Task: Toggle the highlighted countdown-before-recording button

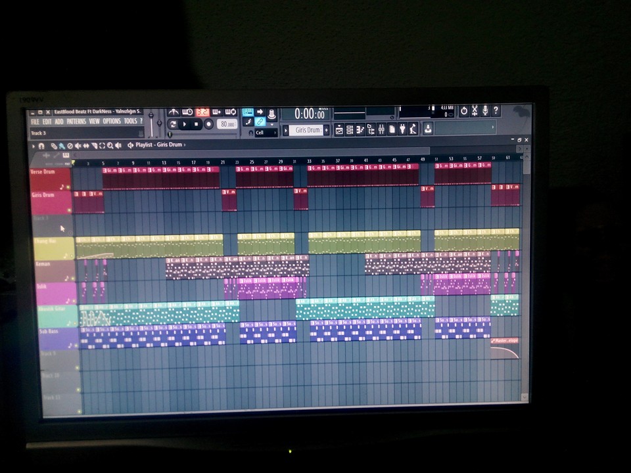Action: pyautogui.click(x=202, y=112)
